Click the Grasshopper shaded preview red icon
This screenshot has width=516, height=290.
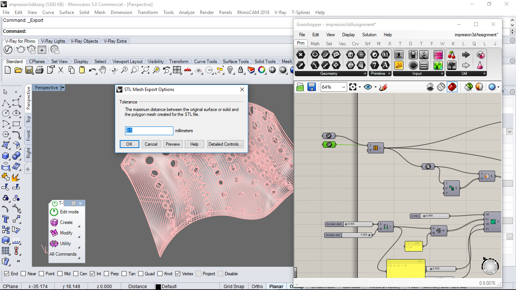pyautogui.click(x=452, y=87)
